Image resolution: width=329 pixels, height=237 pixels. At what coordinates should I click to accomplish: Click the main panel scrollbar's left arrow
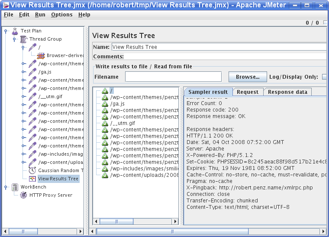click(x=92, y=231)
